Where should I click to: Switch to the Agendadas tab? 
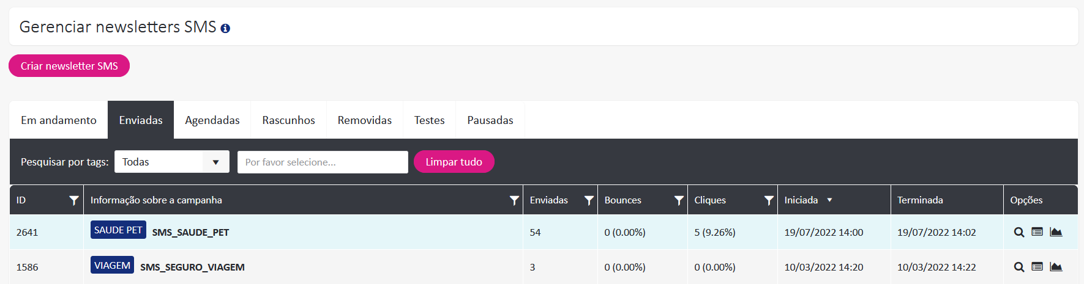[x=212, y=120]
